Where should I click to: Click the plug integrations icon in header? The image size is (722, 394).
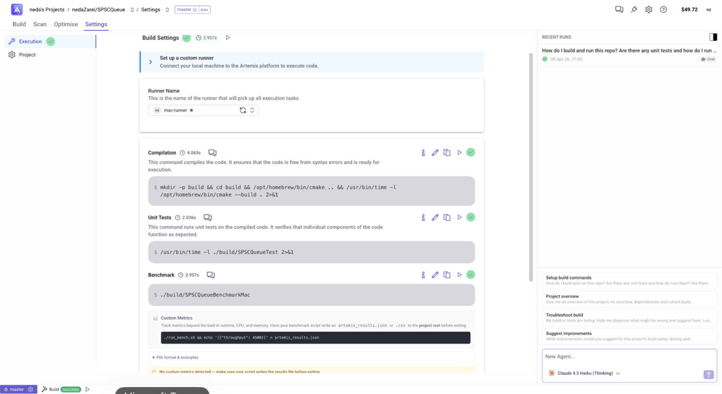tap(634, 10)
